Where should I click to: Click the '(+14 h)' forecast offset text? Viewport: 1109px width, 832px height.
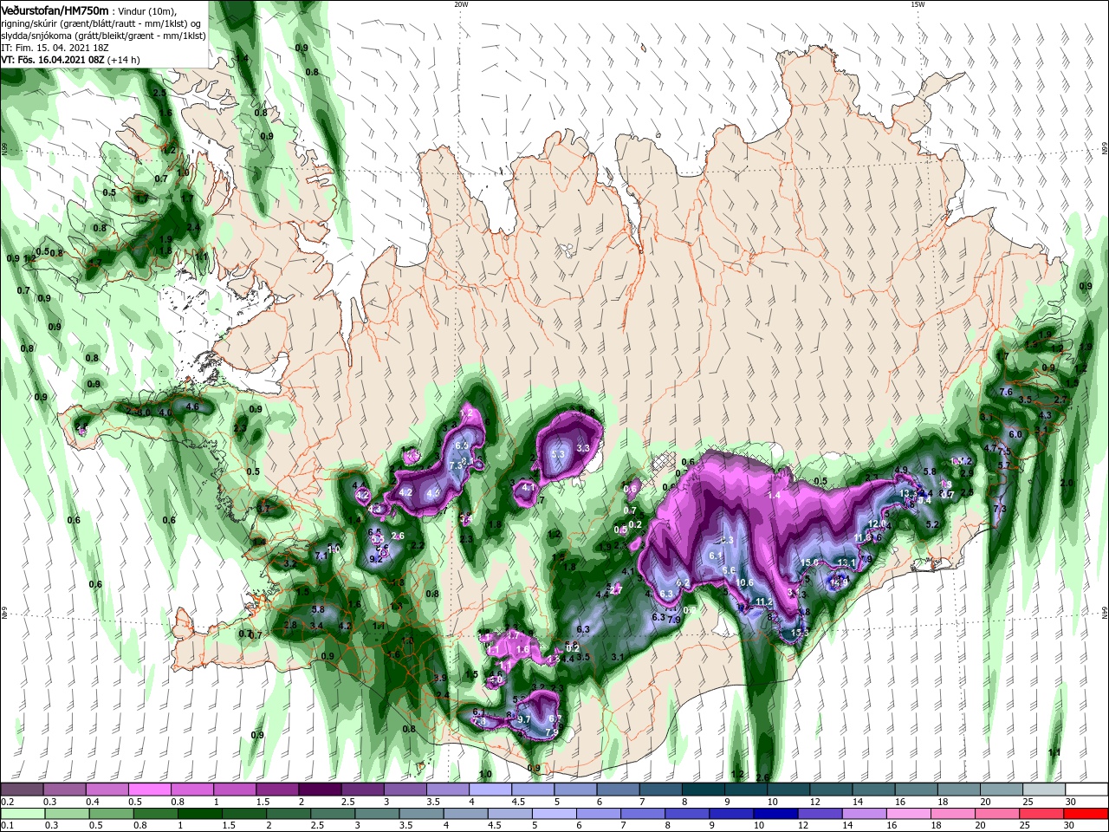point(123,60)
